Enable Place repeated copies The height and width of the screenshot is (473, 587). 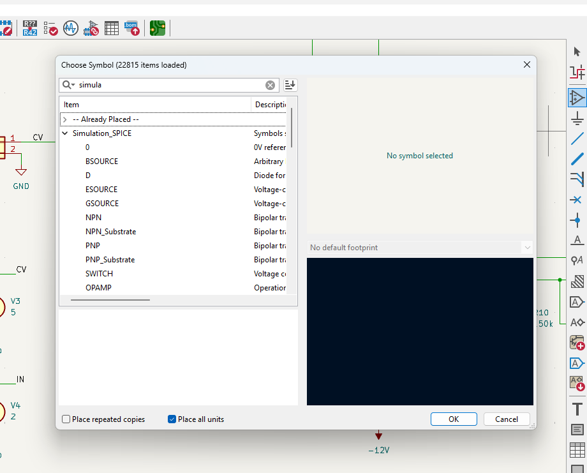pos(103,419)
